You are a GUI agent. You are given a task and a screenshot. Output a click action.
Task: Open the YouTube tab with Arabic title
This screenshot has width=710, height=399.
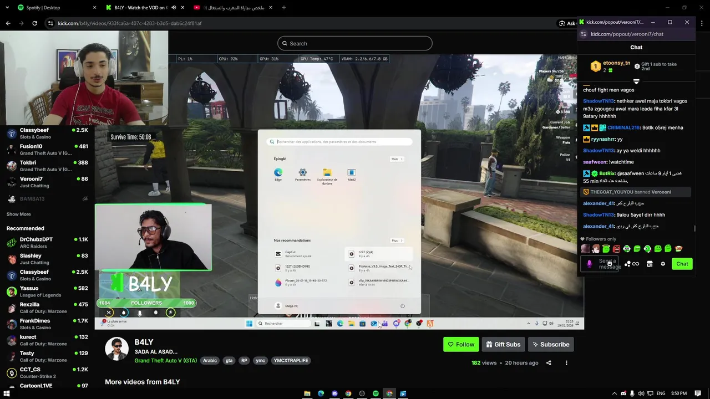click(x=233, y=8)
